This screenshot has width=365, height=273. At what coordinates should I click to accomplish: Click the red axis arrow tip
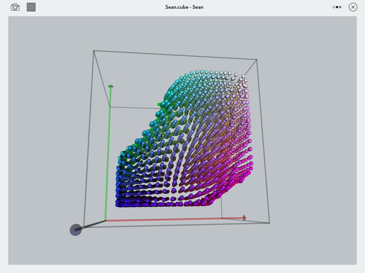point(245,218)
